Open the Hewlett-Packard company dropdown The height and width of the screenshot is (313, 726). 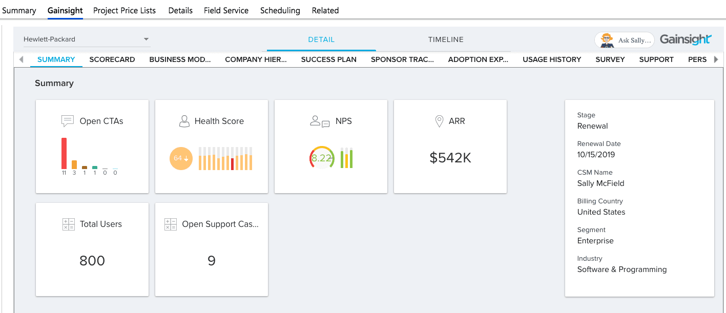[x=87, y=39]
